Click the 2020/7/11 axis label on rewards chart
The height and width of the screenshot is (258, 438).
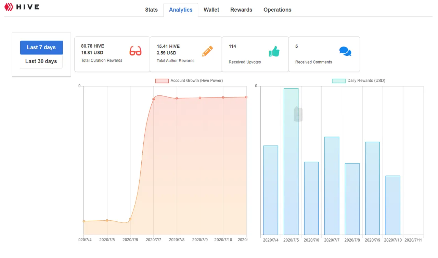413,240
